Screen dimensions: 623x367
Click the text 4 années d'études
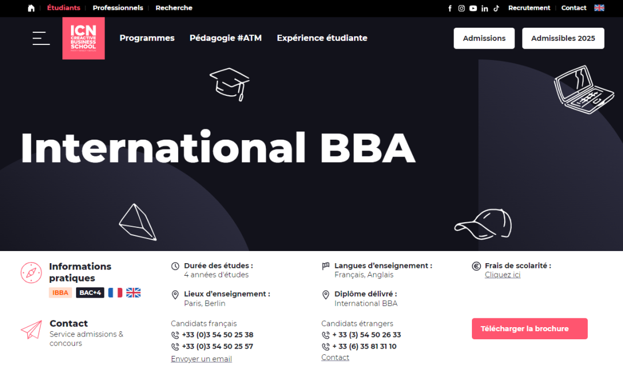click(x=216, y=275)
